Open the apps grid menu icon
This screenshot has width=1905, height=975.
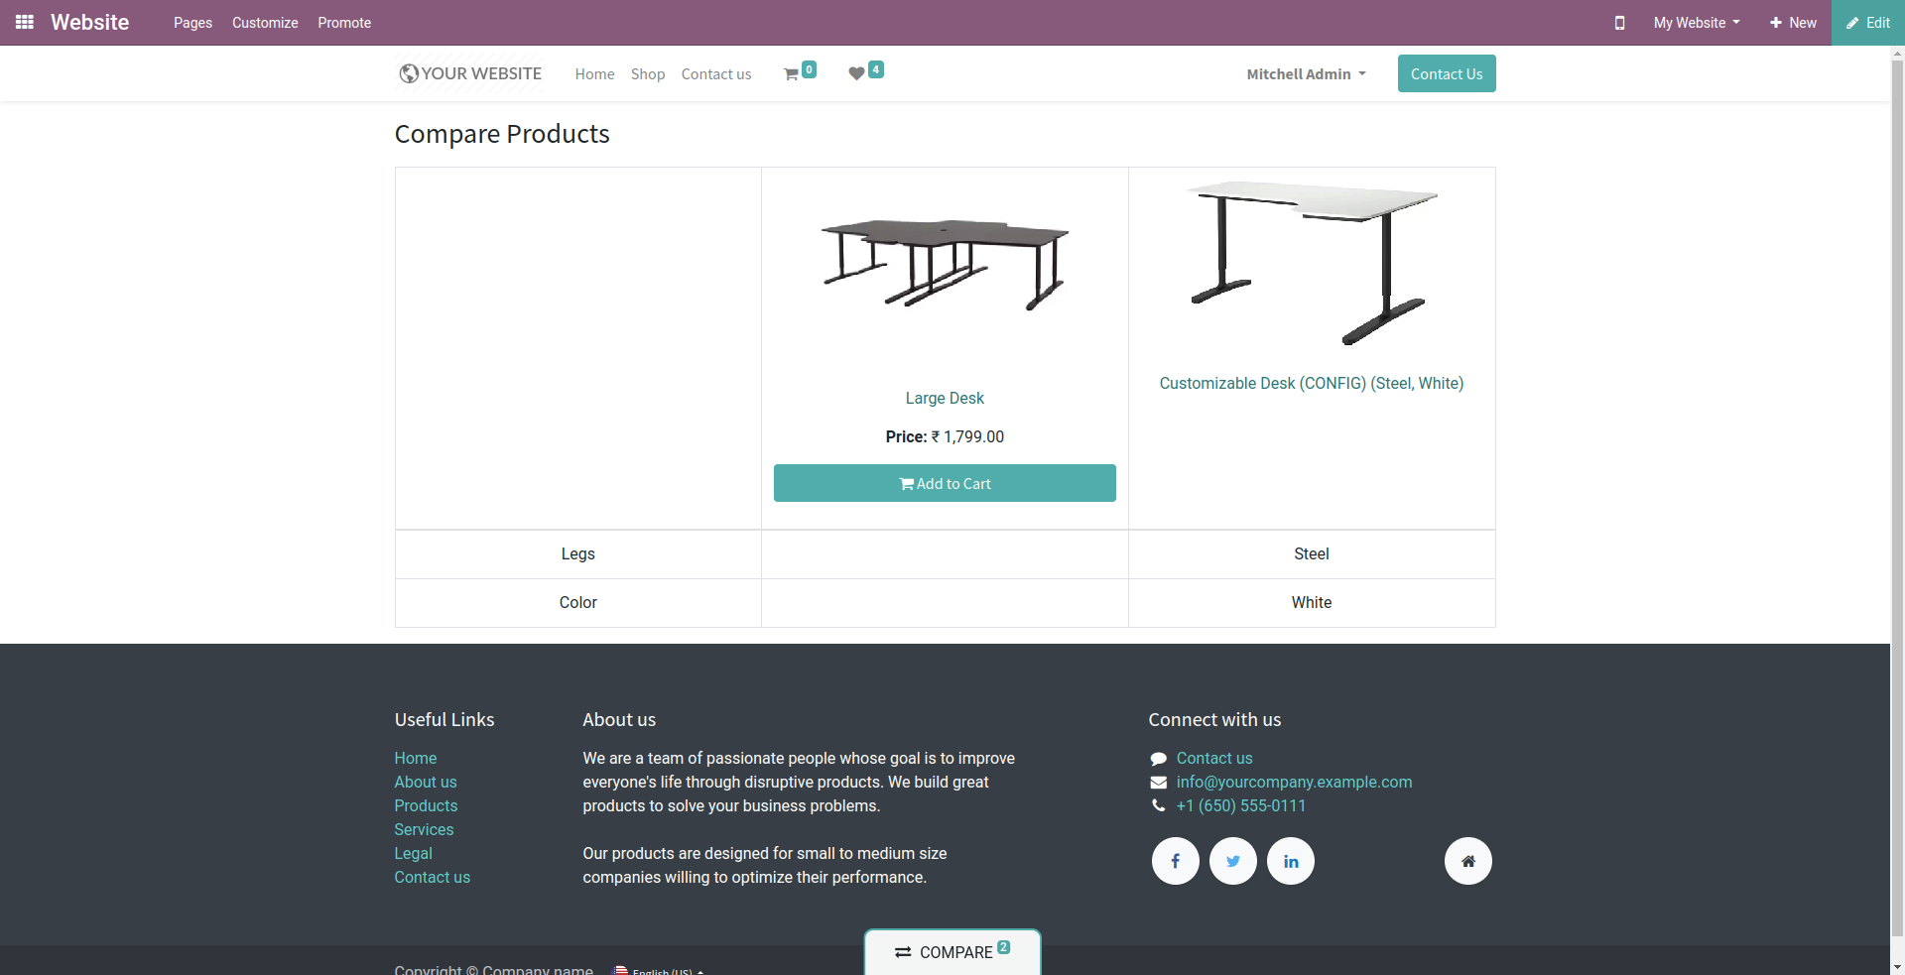(25, 22)
